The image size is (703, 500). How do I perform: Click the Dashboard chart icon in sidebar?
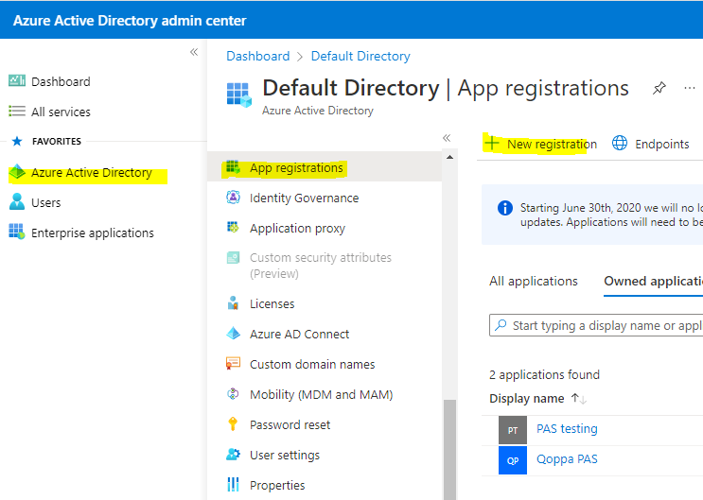[x=17, y=81]
